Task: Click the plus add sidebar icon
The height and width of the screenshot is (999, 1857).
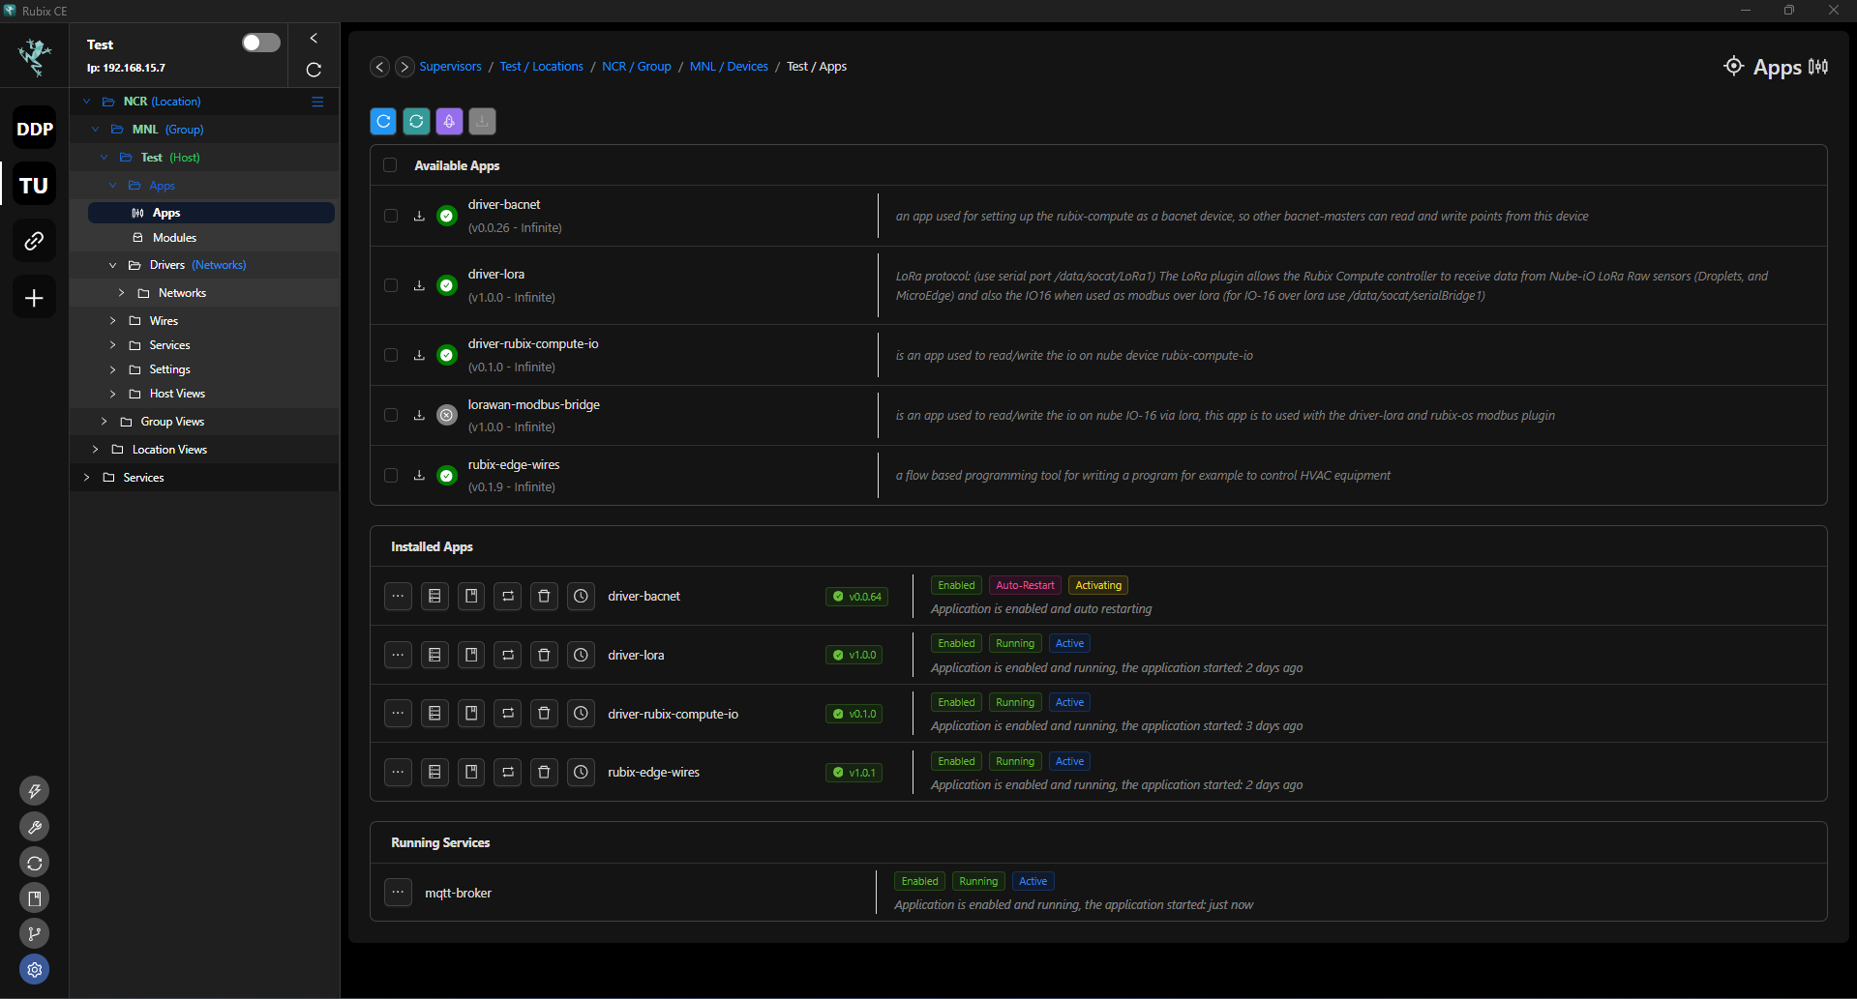Action: (x=35, y=298)
